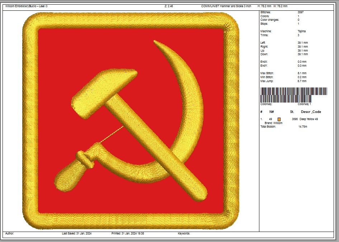Click the 'W: 78.2 mm' width value
The width and height of the screenshot is (339, 242).
tap(281, 6)
